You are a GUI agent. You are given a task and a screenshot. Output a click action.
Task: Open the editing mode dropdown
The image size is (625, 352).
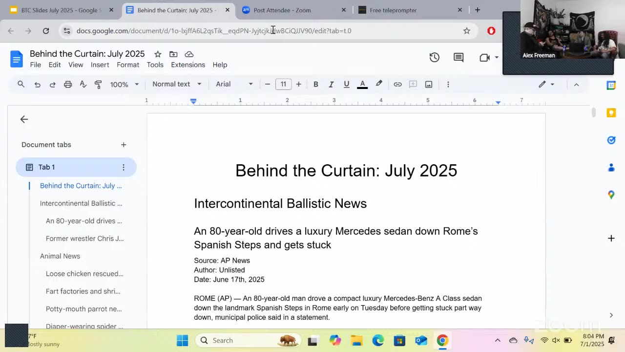click(x=546, y=84)
